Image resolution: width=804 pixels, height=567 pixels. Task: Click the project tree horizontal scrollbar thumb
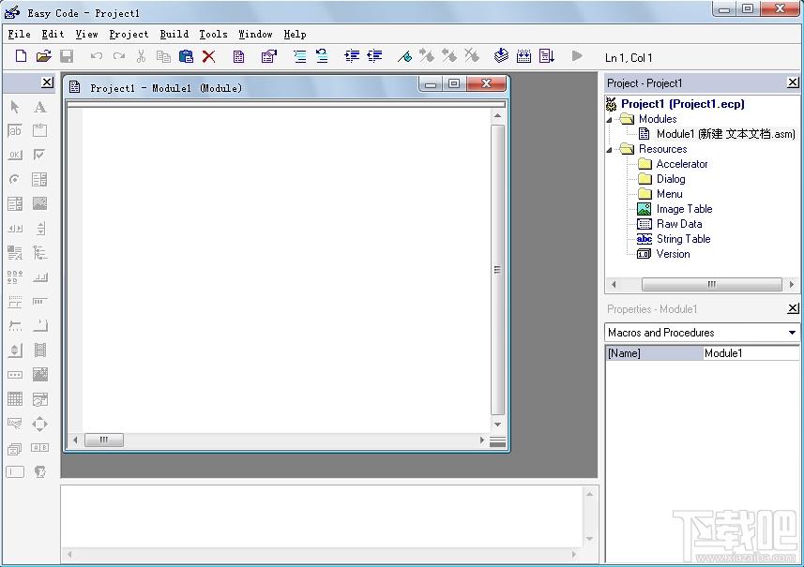pyautogui.click(x=712, y=284)
